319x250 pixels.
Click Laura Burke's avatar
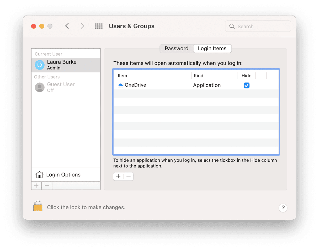tap(39, 65)
